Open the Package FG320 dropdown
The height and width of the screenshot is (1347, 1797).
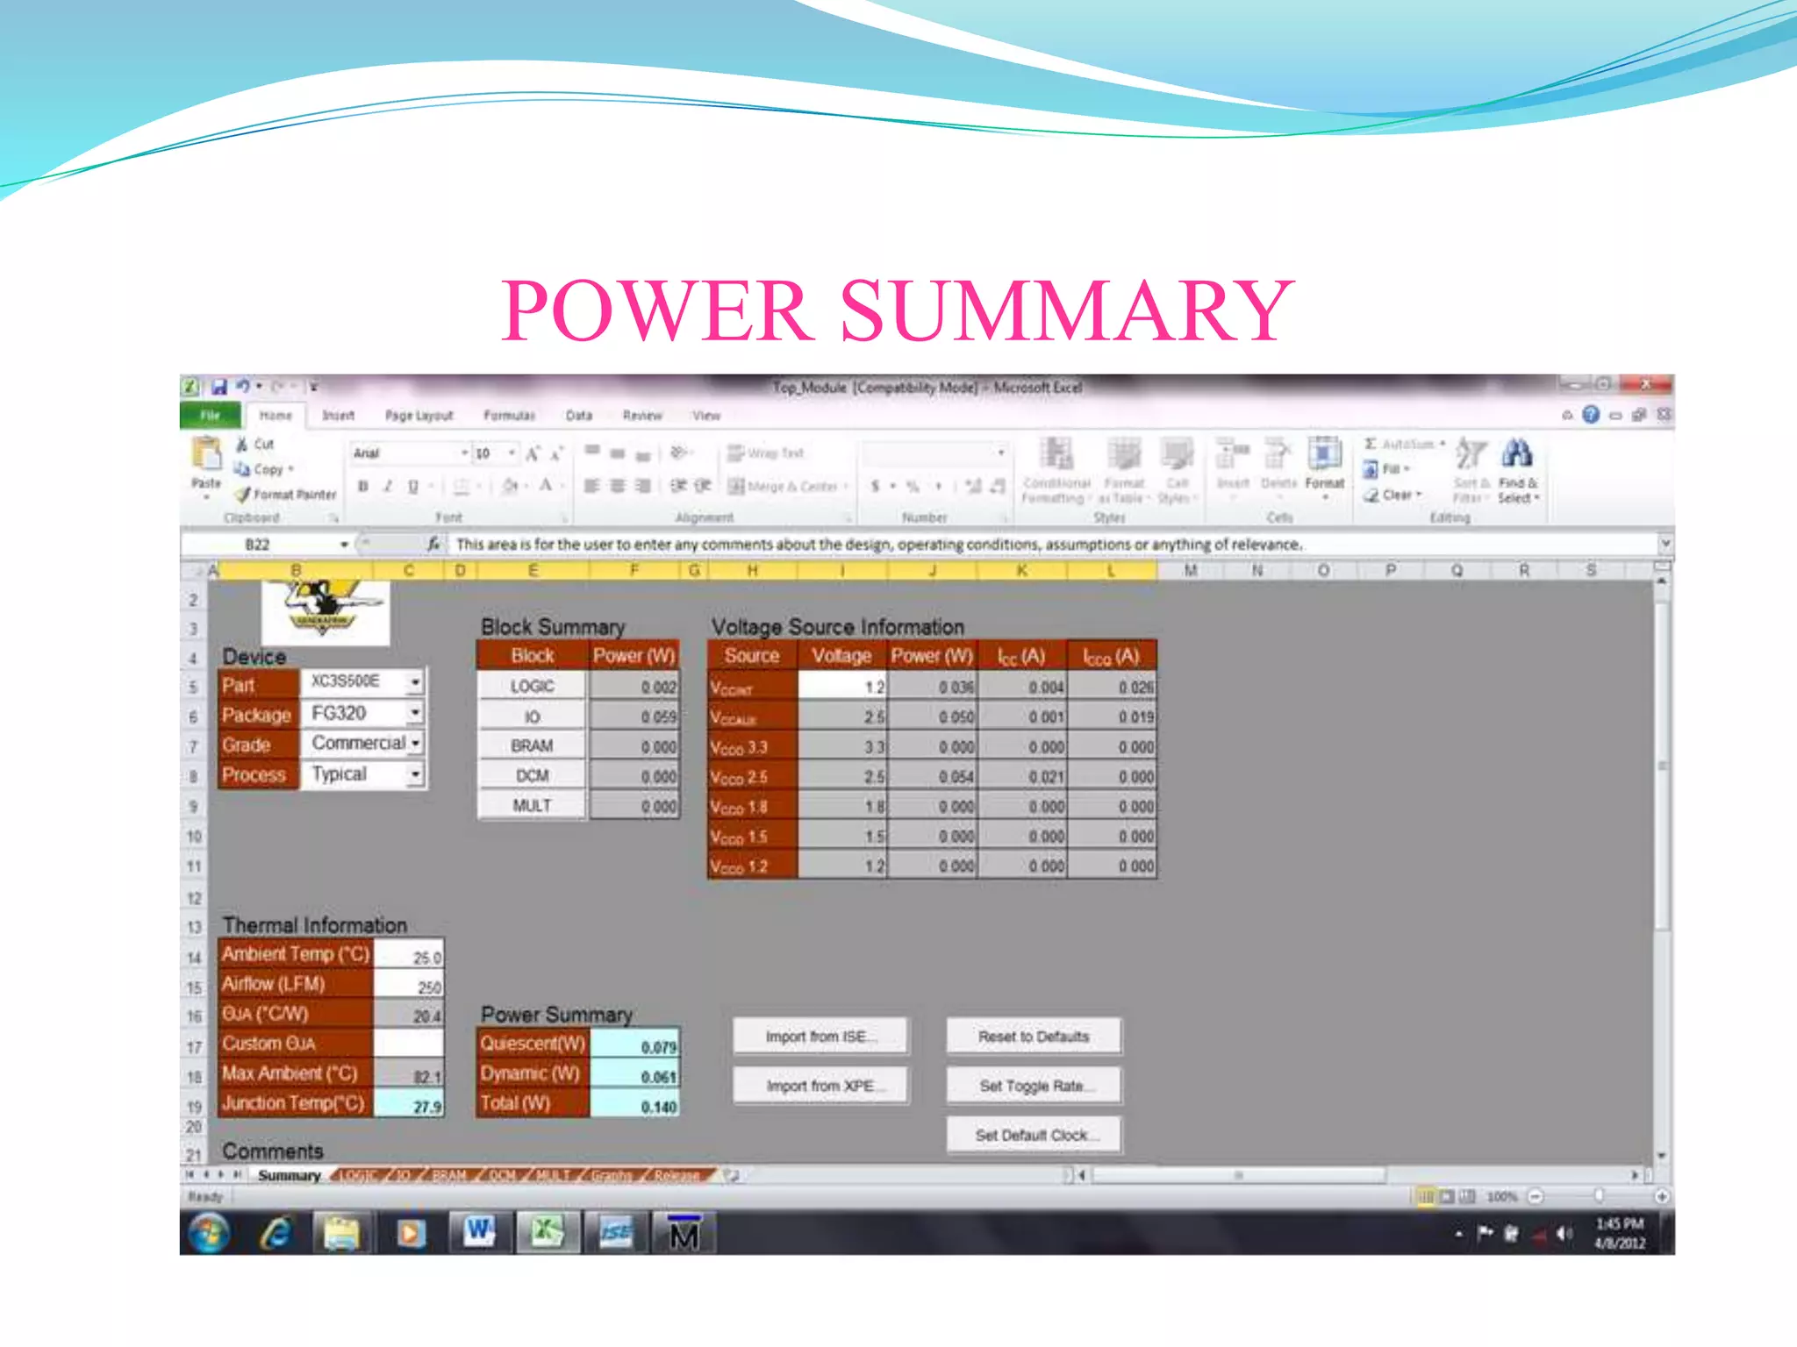coord(415,713)
